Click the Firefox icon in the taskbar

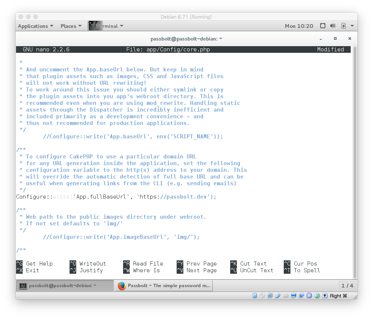coord(122,286)
